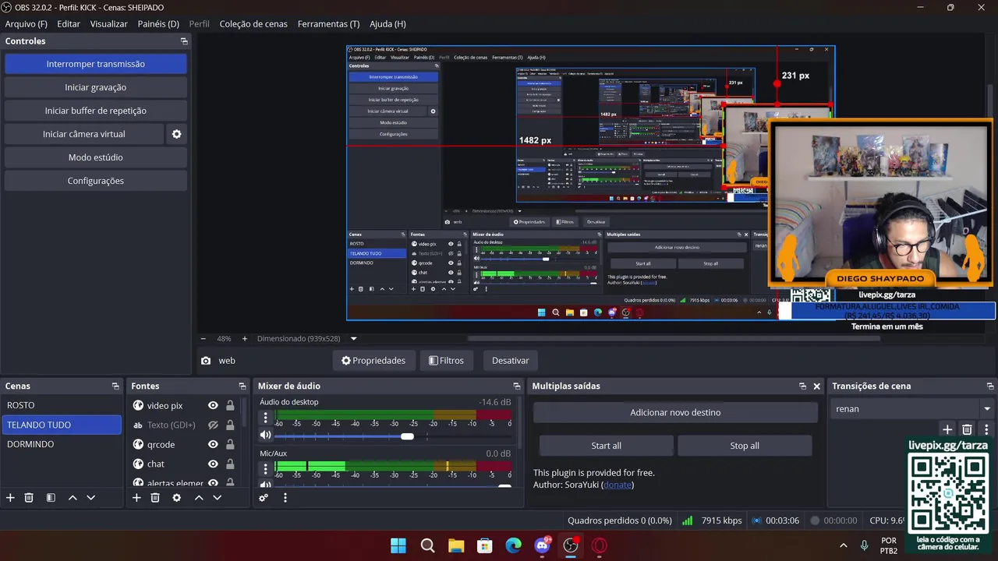998x561 pixels.
Task: Open Opera browser from the taskbar
Action: 600,545
